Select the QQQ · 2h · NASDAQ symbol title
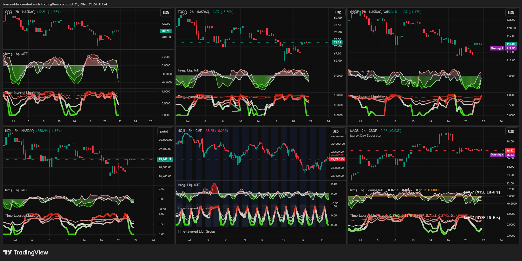Image resolution: width=522 pixels, height=261 pixels. point(20,12)
